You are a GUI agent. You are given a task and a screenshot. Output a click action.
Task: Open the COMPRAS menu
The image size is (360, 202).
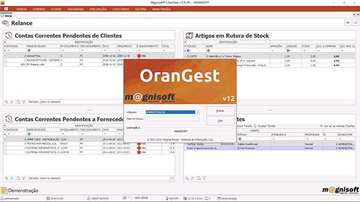click(x=39, y=9)
